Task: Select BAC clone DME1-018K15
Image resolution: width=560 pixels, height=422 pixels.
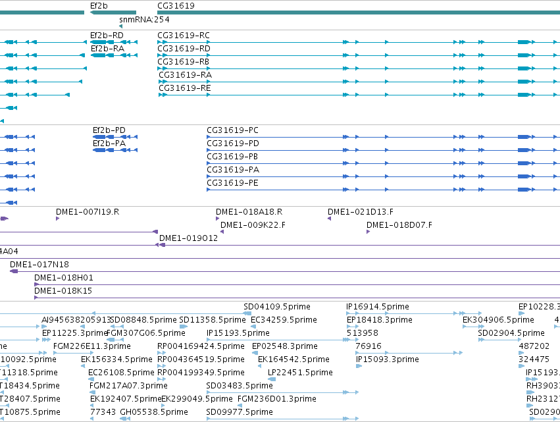Action: coord(63,291)
